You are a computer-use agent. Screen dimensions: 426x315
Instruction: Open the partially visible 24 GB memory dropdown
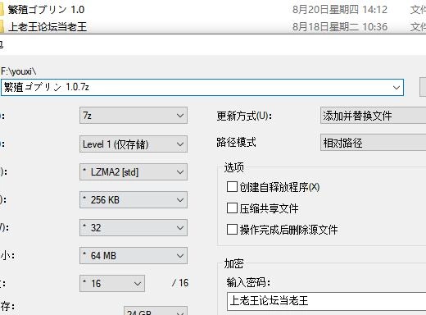point(156,311)
